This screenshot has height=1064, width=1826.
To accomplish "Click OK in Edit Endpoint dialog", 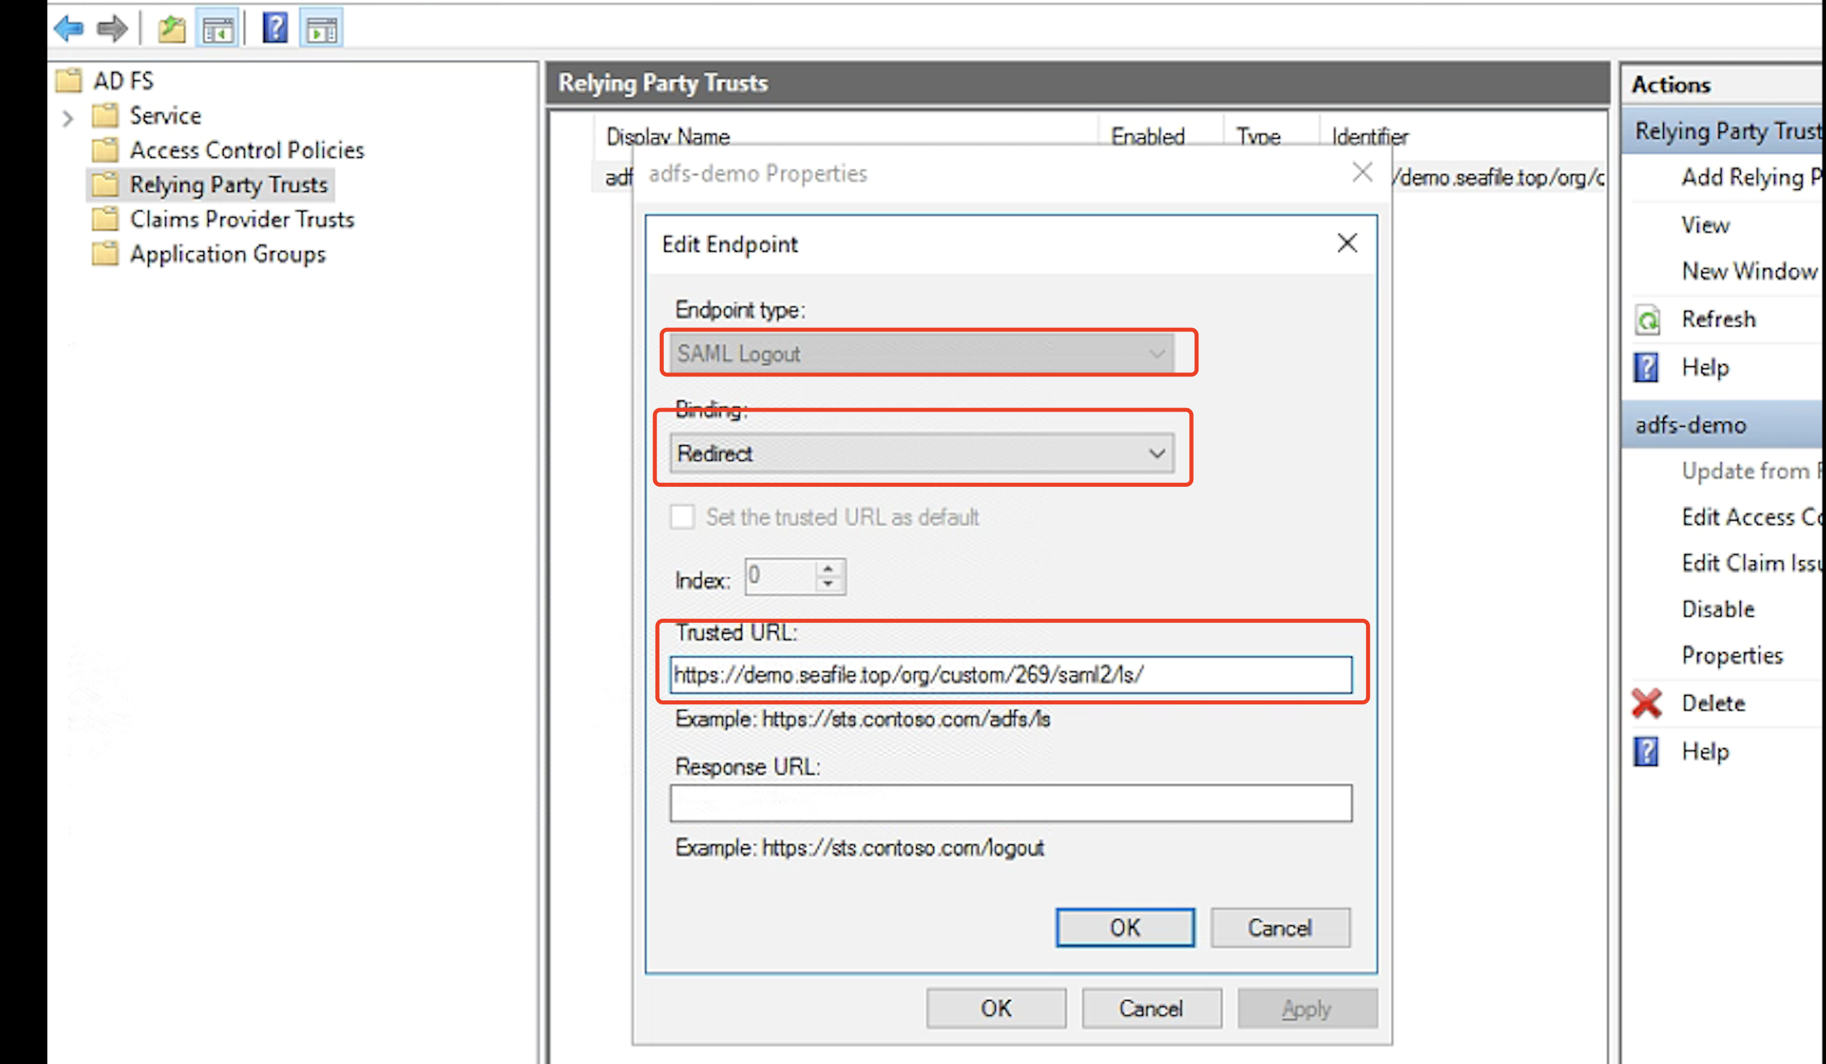I will coord(1125,928).
